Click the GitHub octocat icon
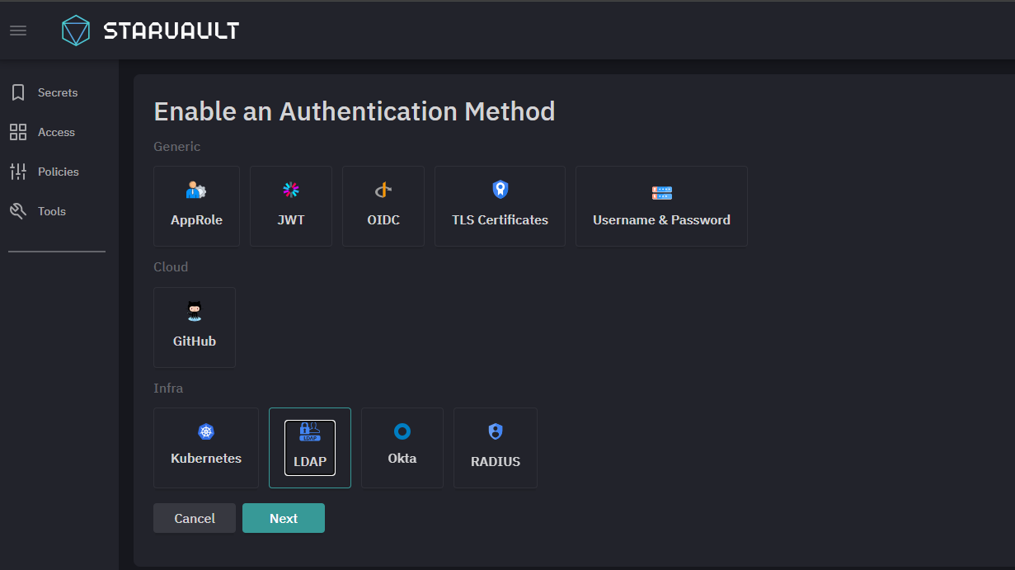The height and width of the screenshot is (570, 1015). click(195, 311)
